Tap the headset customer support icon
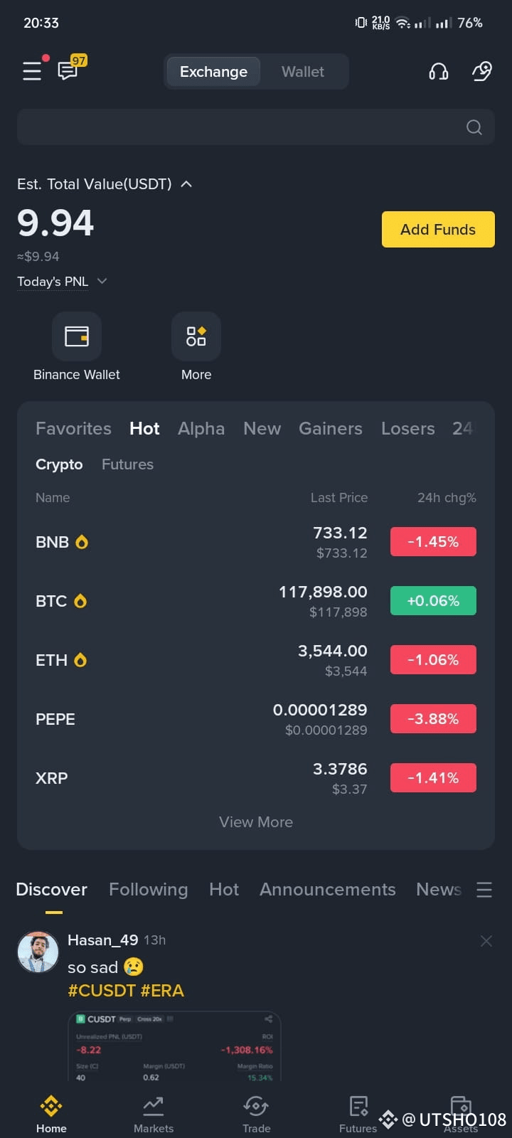Screen dimensions: 512x1138 439,71
